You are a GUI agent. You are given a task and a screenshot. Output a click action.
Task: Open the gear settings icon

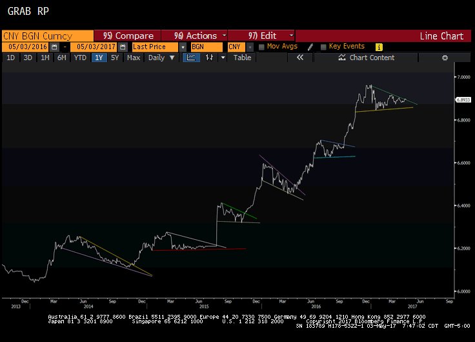pos(445,58)
